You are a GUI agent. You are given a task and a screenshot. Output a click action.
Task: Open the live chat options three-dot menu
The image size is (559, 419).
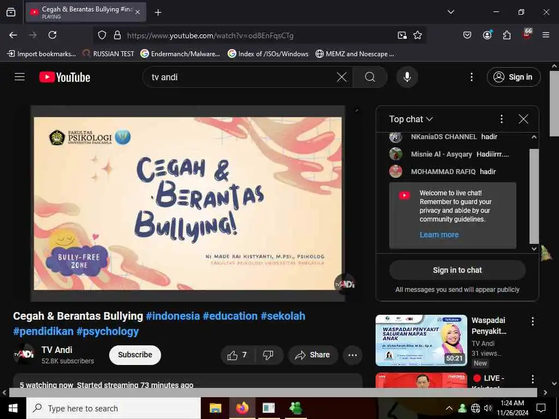(501, 119)
